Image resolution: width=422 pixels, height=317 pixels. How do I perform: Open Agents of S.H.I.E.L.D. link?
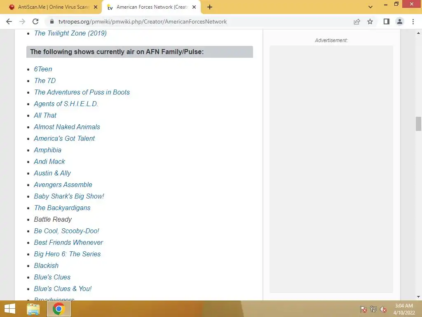[66, 104]
